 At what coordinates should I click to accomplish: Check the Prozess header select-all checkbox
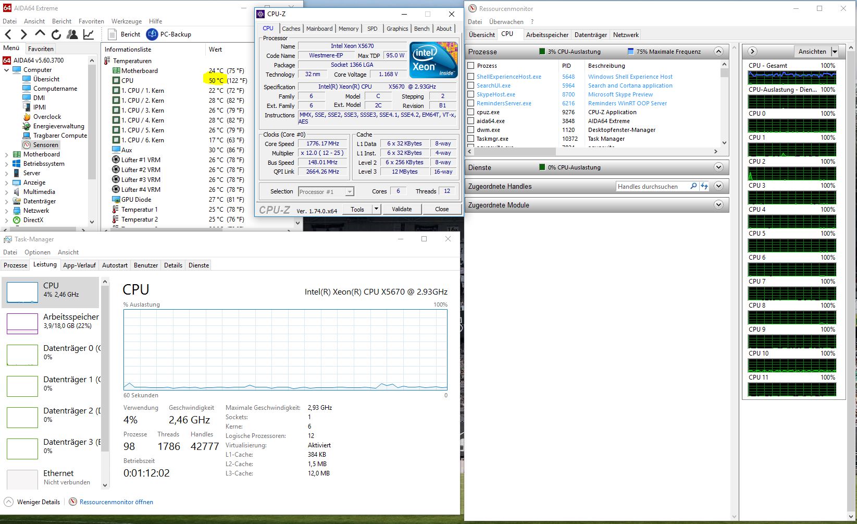(471, 66)
